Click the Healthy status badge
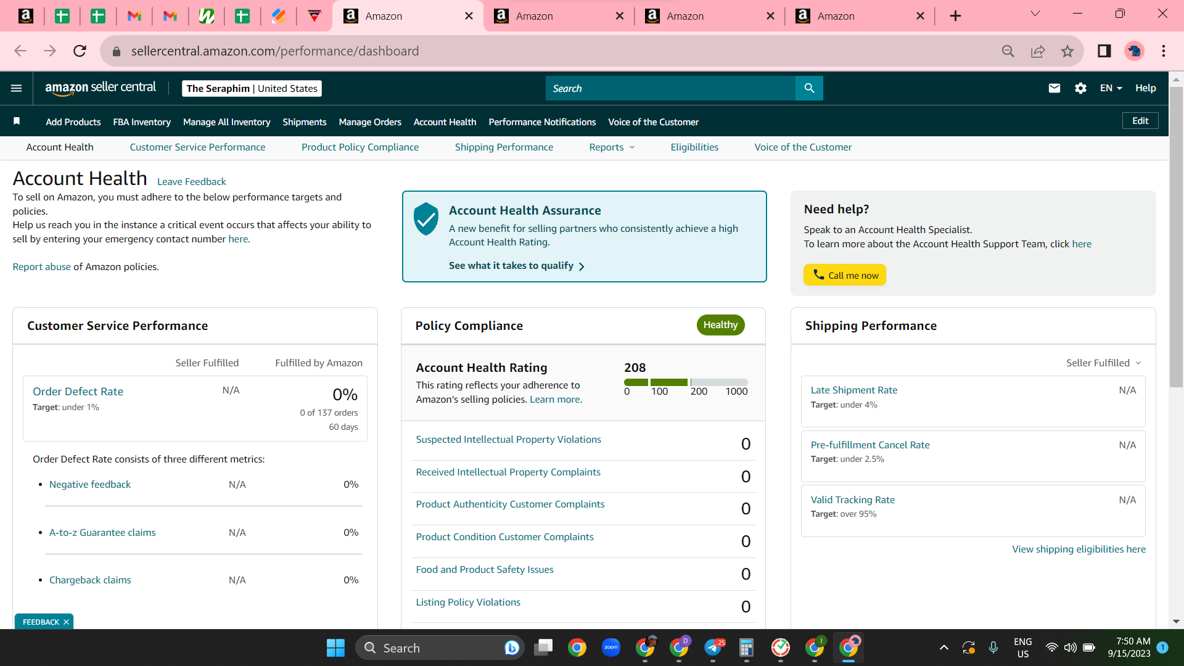The width and height of the screenshot is (1184, 666). pos(720,325)
